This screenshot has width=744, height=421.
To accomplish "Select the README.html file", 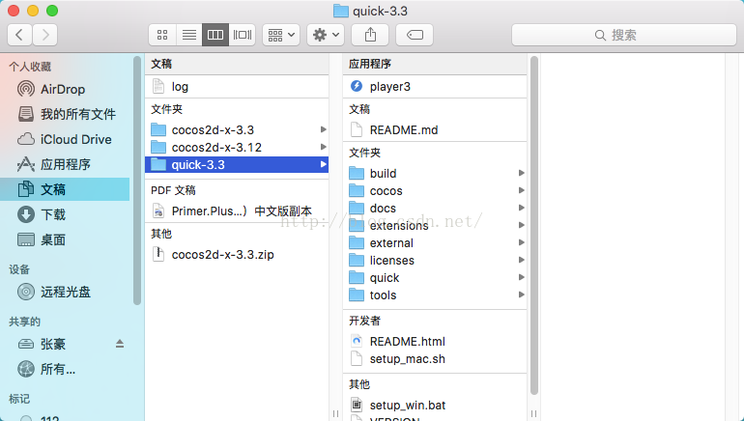I will tap(435, 342).
